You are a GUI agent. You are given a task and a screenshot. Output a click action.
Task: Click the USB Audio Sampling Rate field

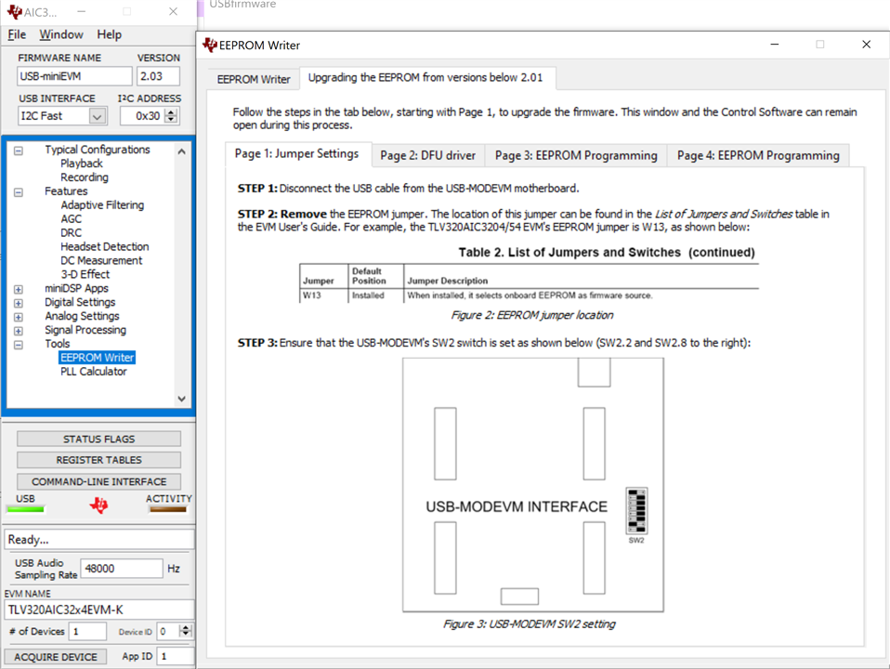(x=122, y=569)
